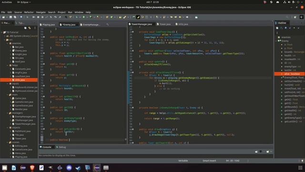Click the Run with Coverage icon
The width and height of the screenshot is (305, 172).
pyautogui.click(x=91, y=17)
